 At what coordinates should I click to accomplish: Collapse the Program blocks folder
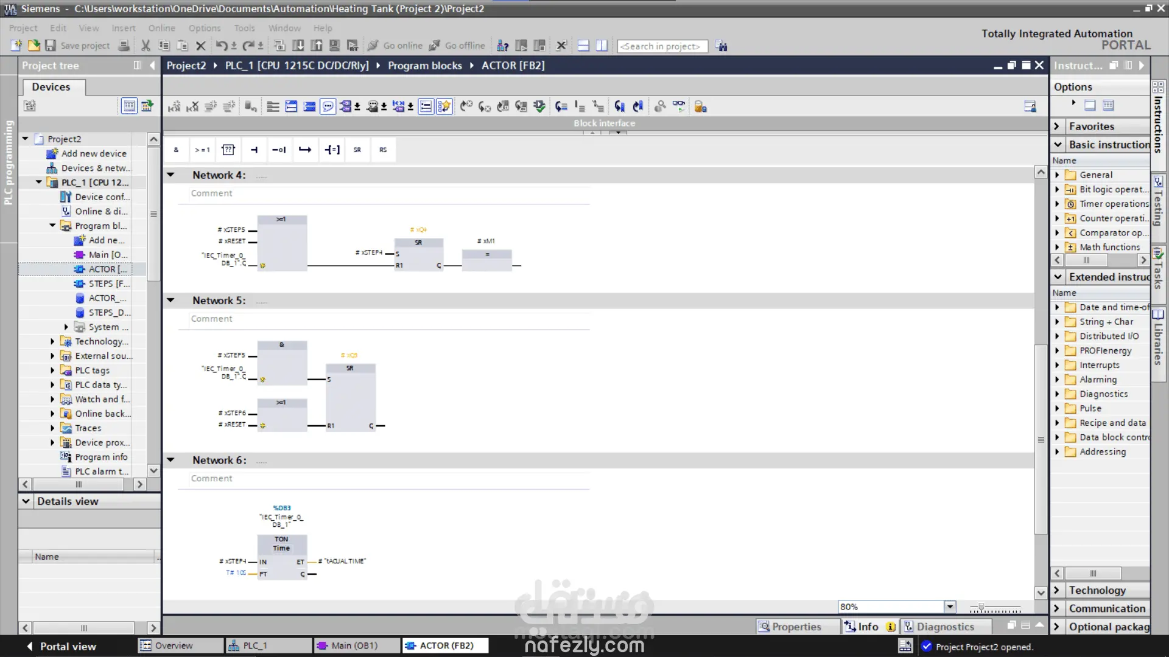52,225
